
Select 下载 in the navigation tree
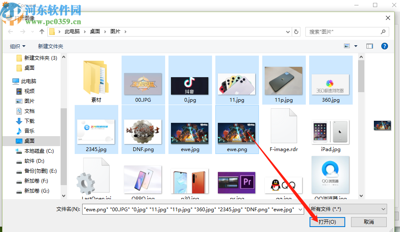pyautogui.click(x=25, y=121)
